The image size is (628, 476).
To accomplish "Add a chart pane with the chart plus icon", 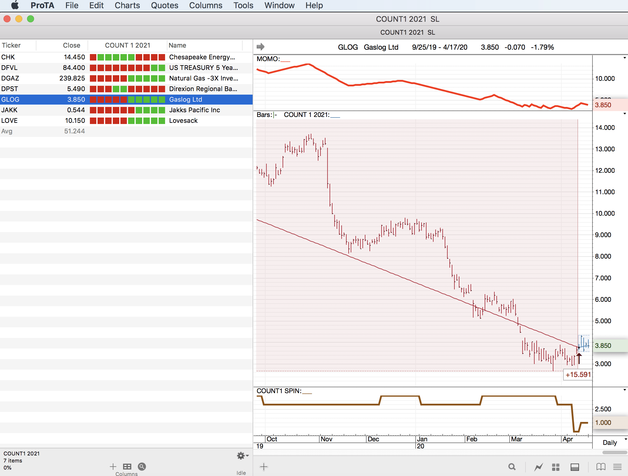I will pyautogui.click(x=264, y=467).
